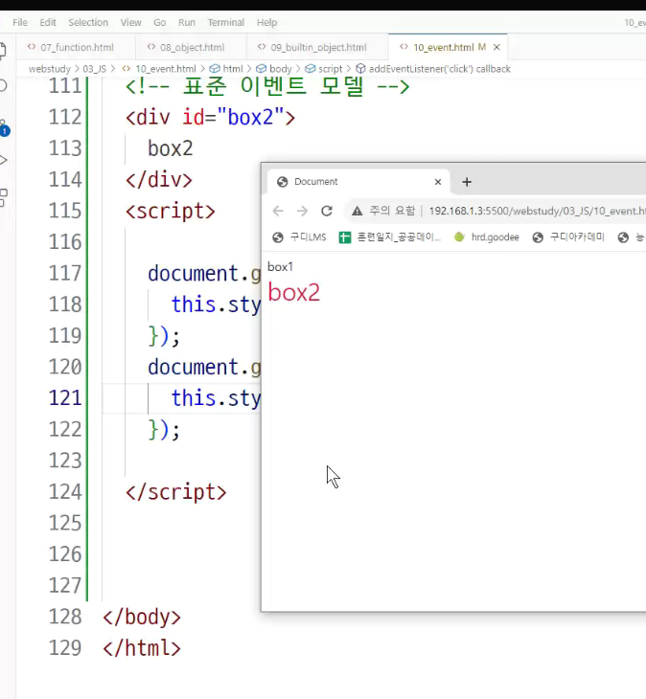Open the Extensions view in activity bar
Screen dimensions: 646x699
click(x=4, y=197)
